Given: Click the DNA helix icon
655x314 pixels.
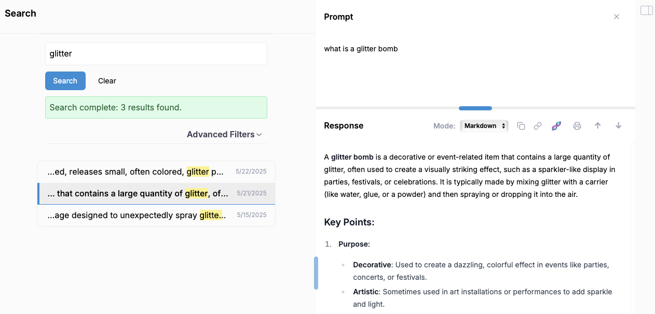Looking at the screenshot, I should pyautogui.click(x=556, y=126).
